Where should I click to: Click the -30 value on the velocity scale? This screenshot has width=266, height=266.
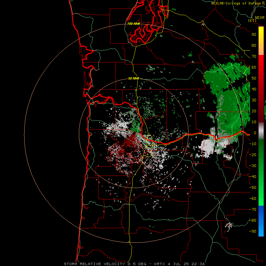pyautogui.click(x=253, y=166)
